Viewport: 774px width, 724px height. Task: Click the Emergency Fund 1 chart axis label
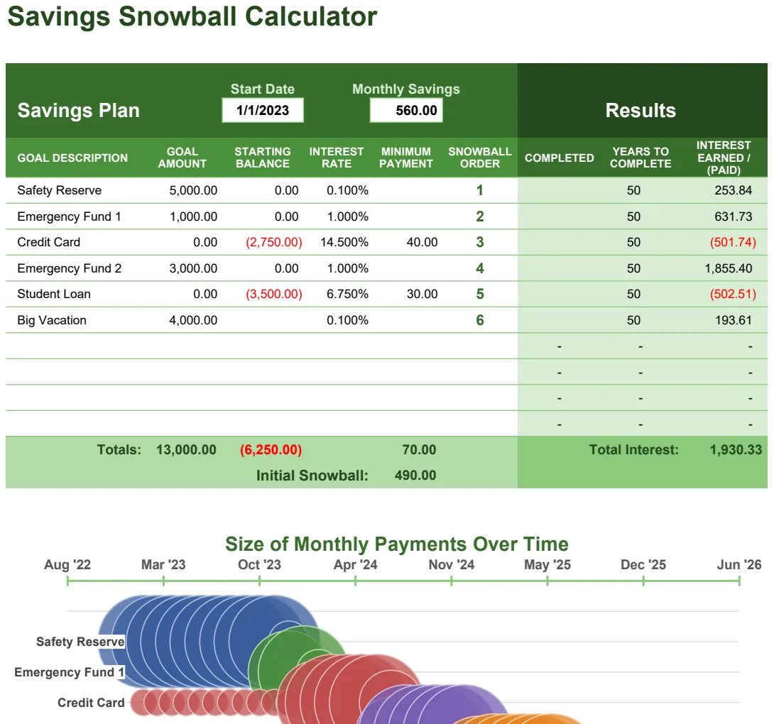click(69, 672)
